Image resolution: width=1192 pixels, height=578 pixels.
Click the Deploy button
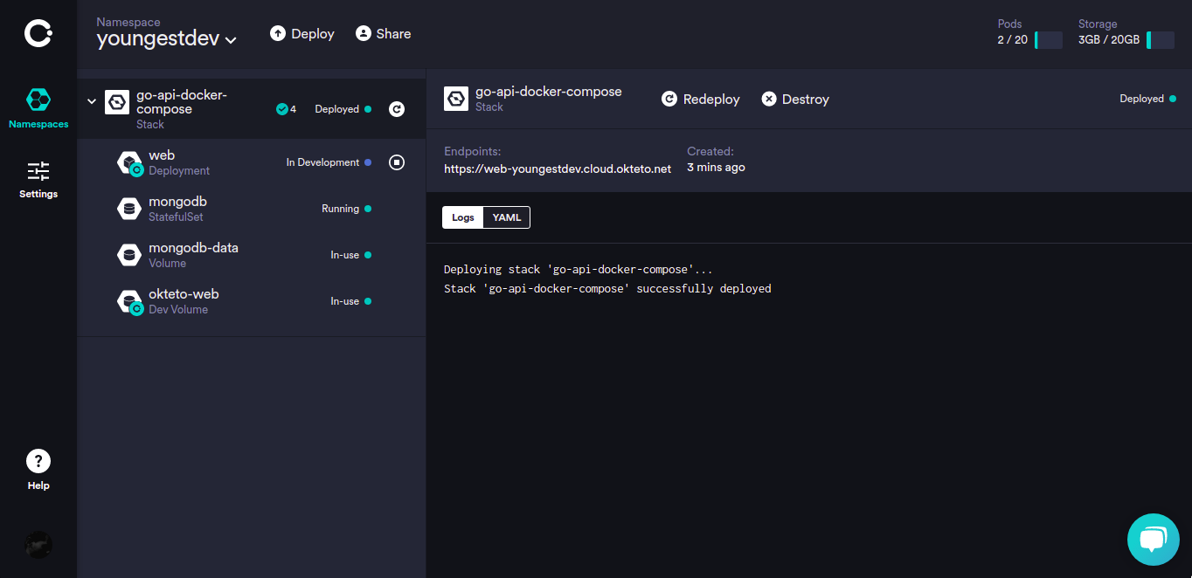302,34
